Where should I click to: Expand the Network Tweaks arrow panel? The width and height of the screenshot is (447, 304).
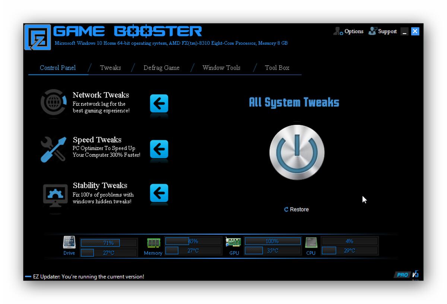(159, 104)
